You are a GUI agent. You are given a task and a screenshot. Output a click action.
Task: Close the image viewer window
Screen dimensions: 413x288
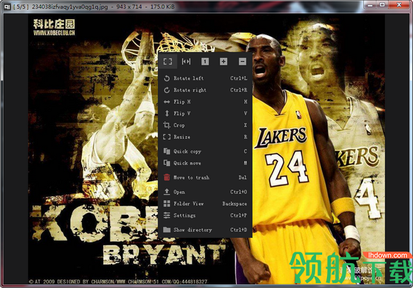click(x=399, y=5)
